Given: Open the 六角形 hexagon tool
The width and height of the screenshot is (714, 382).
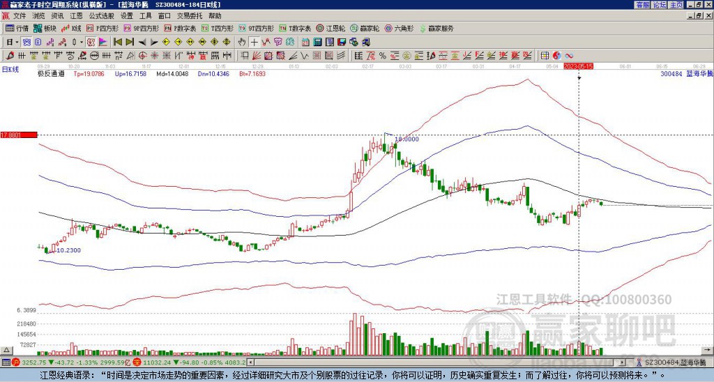Looking at the screenshot, I should tap(399, 28).
